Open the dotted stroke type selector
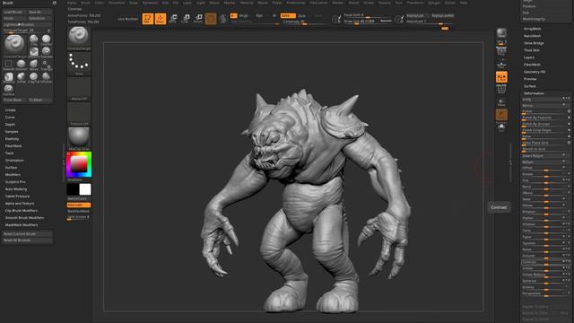The width and height of the screenshot is (574, 323). (79, 63)
